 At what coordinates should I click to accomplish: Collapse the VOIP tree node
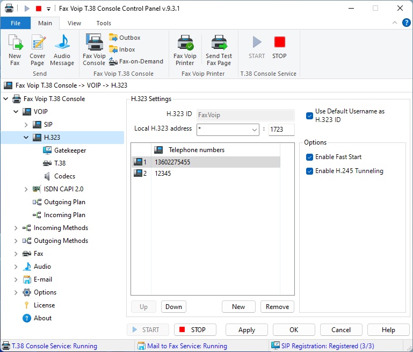(16, 111)
